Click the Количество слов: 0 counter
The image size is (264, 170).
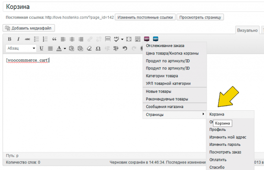coord(23,163)
